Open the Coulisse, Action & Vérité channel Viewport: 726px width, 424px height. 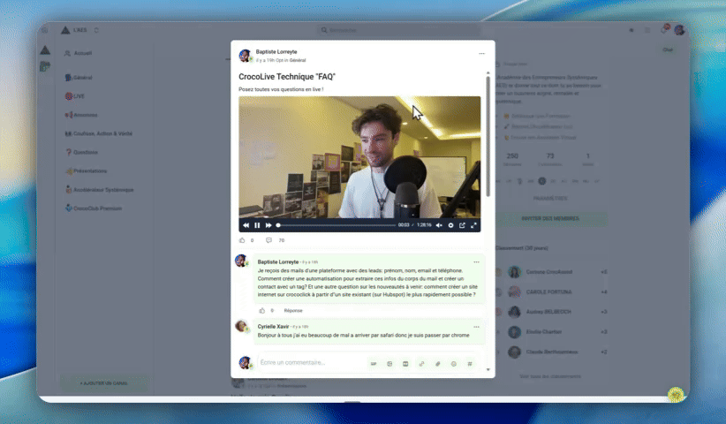[99, 133]
